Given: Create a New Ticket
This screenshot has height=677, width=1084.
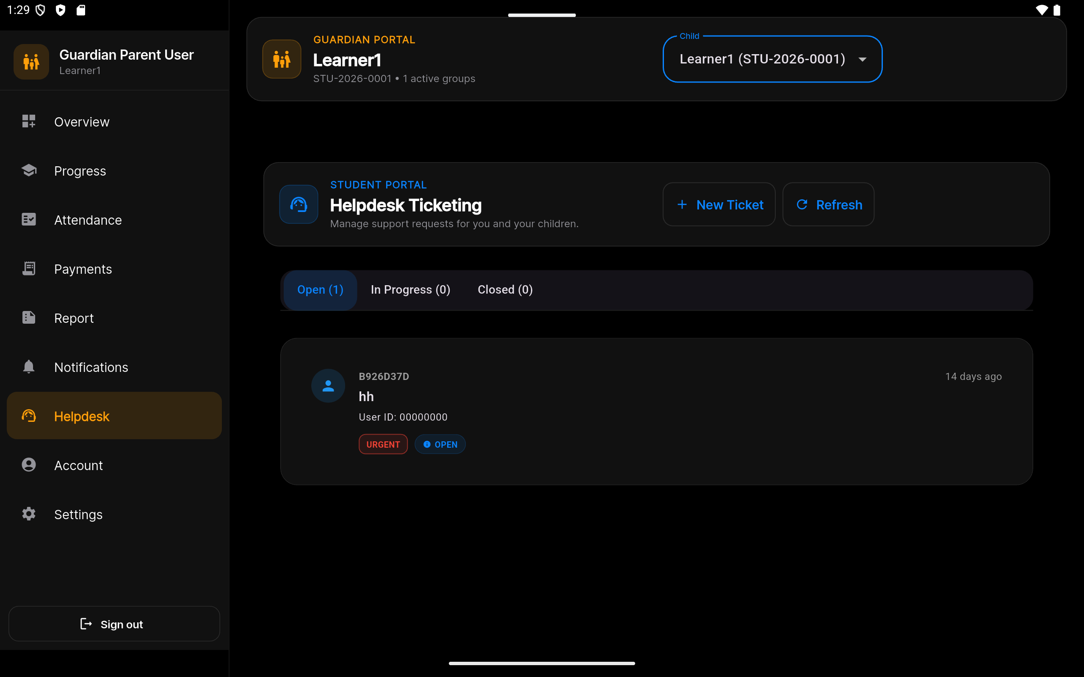Looking at the screenshot, I should pos(719,205).
